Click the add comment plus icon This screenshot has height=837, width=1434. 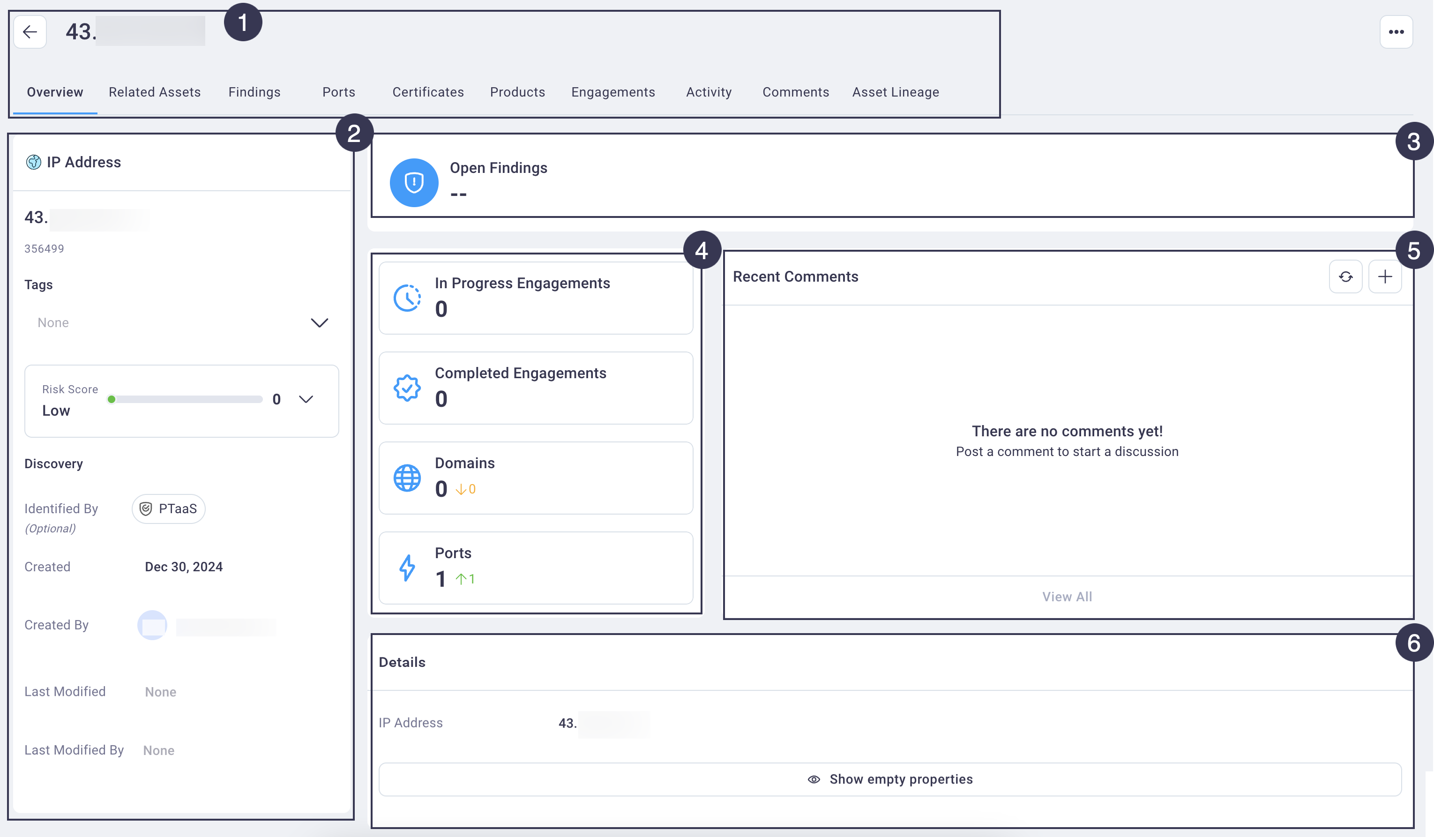pyautogui.click(x=1384, y=277)
